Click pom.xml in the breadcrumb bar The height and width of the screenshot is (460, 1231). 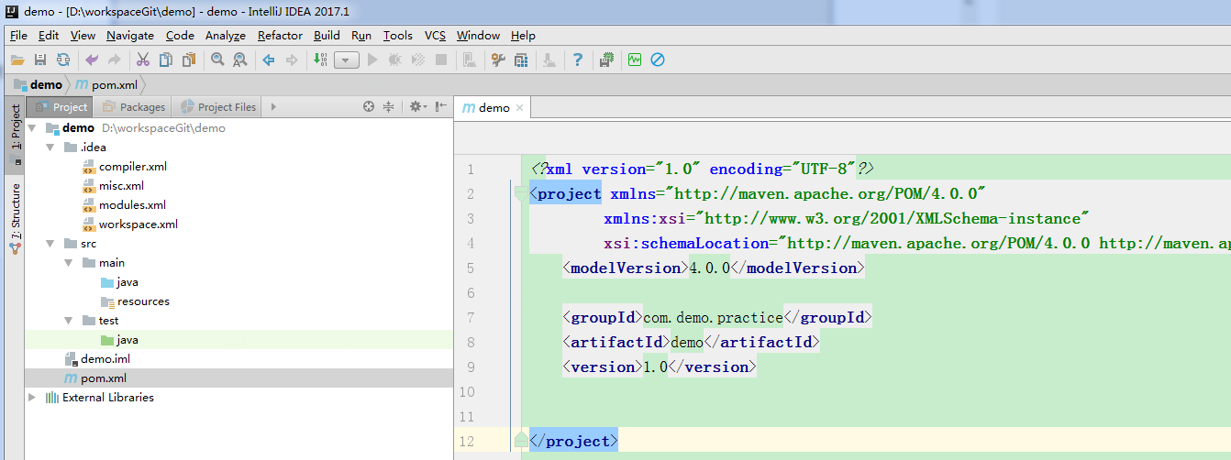(107, 84)
